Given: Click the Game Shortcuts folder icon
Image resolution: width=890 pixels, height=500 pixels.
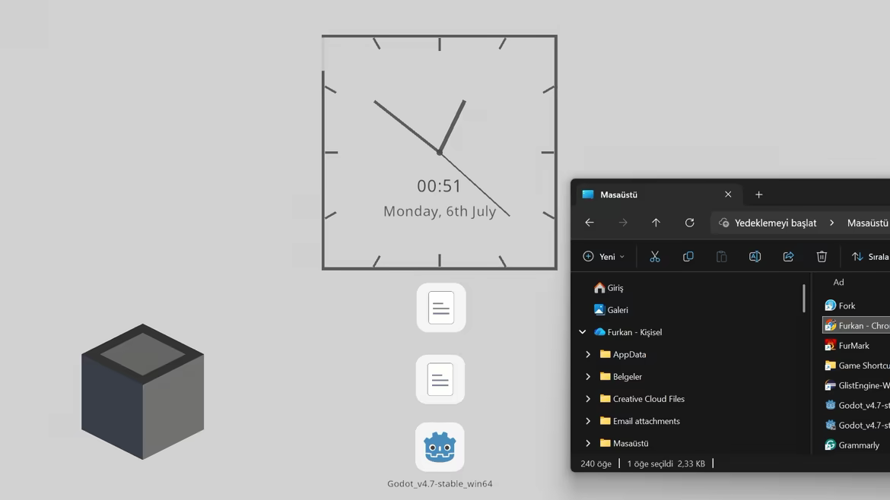Looking at the screenshot, I should coord(831,366).
